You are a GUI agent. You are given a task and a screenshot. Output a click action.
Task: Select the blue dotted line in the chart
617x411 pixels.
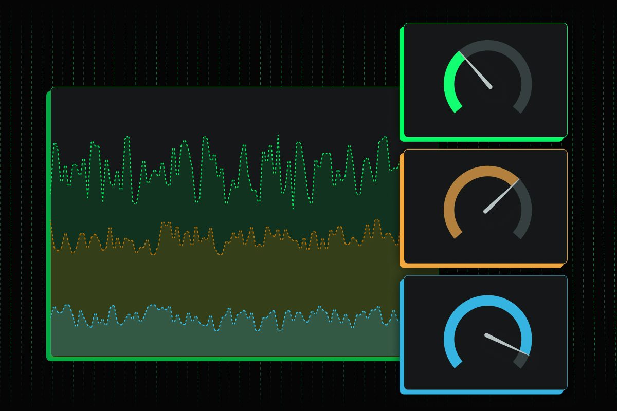tap(152, 306)
